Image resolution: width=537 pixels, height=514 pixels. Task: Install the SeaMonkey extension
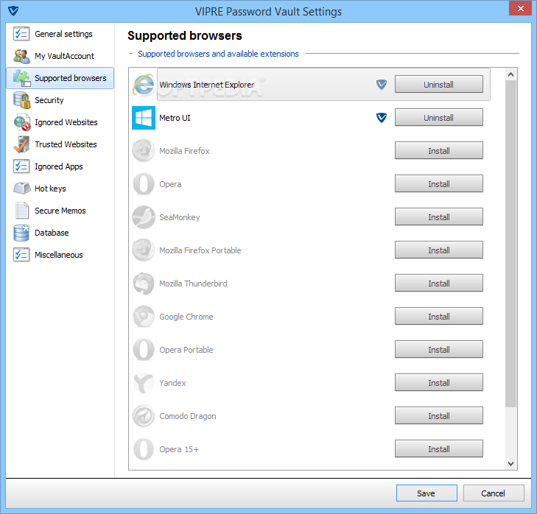(439, 216)
